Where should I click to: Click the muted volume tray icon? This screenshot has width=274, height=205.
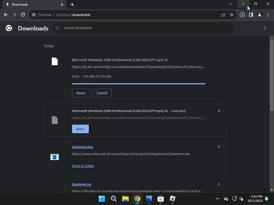pos(241,199)
